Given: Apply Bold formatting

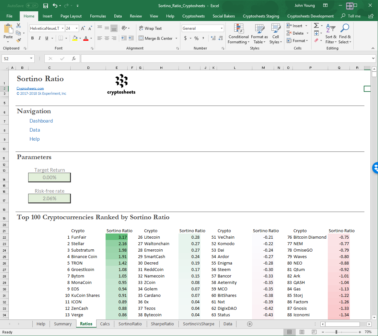Looking at the screenshot, I should 32,38.
